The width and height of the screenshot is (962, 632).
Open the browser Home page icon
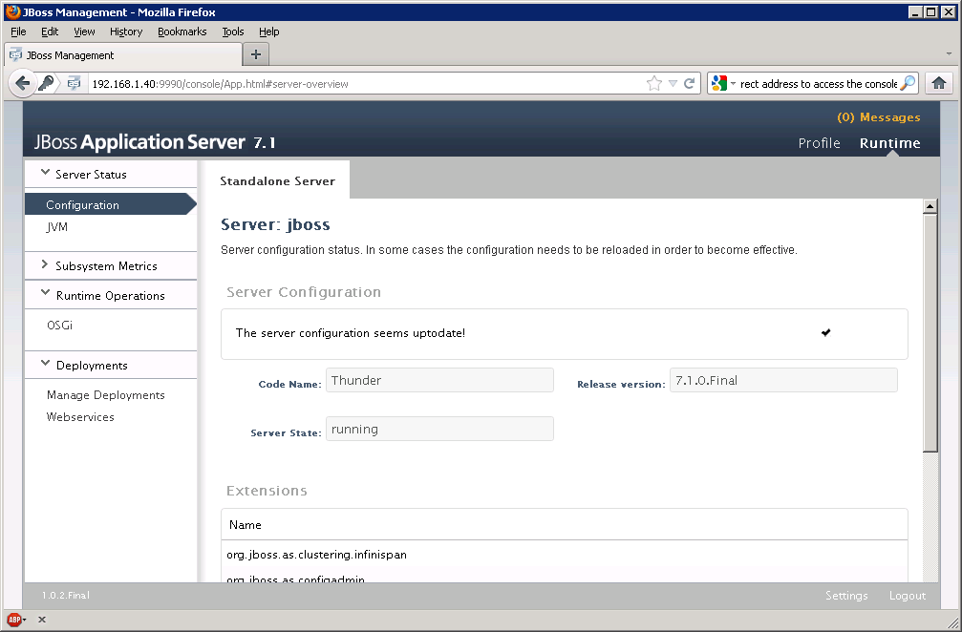(x=938, y=83)
